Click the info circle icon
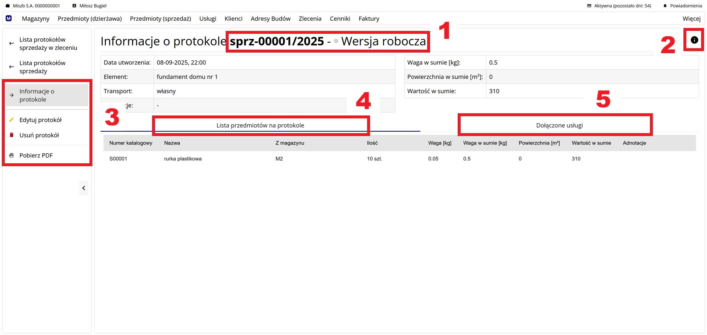The image size is (707, 335). tap(694, 40)
